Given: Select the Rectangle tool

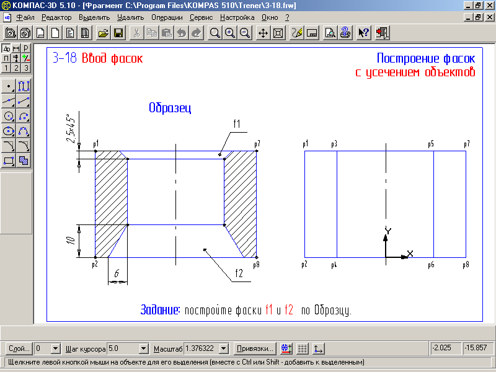Looking at the screenshot, I should (x=9, y=161).
